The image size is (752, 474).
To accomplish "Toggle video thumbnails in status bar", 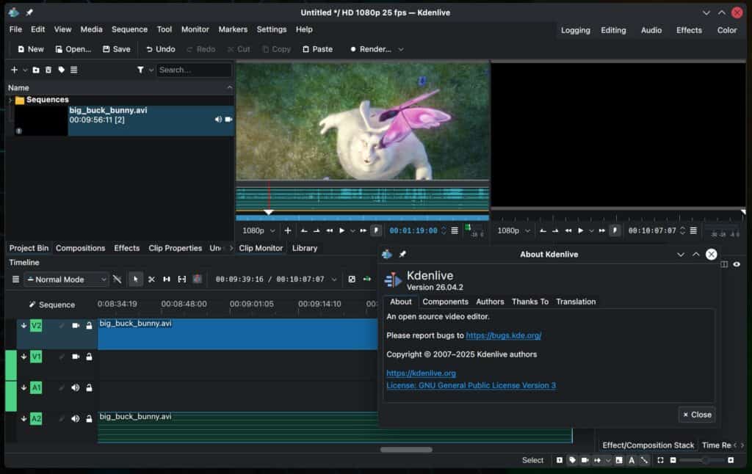I will pos(585,460).
